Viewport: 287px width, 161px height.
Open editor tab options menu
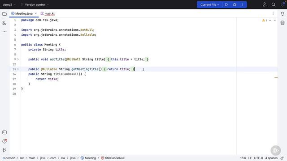point(273,13)
